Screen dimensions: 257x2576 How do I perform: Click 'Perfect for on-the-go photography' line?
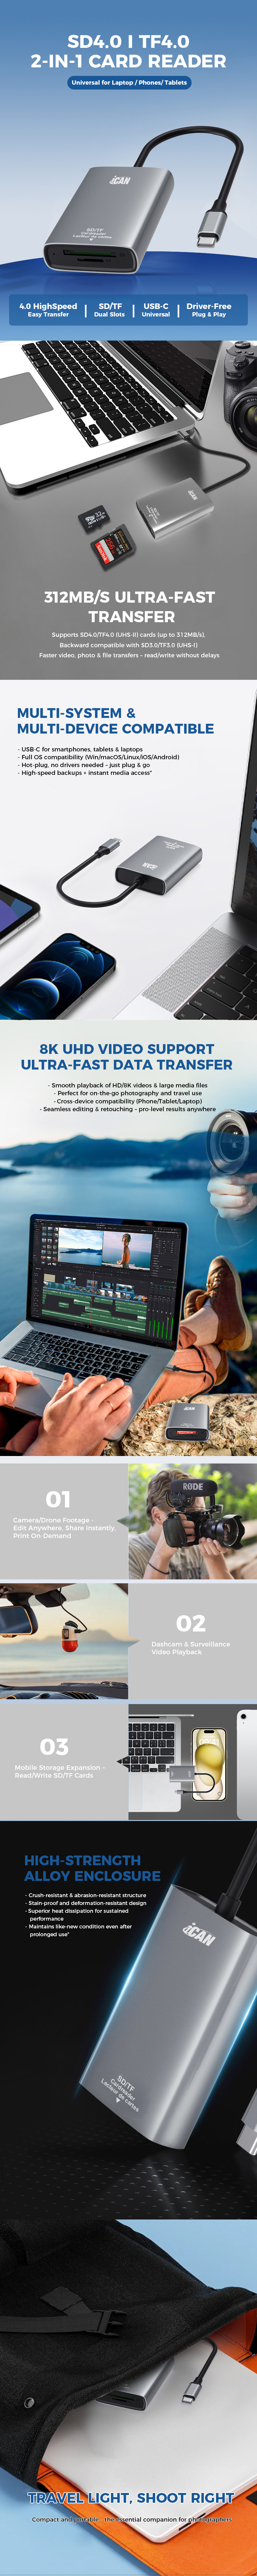pos(128,1093)
